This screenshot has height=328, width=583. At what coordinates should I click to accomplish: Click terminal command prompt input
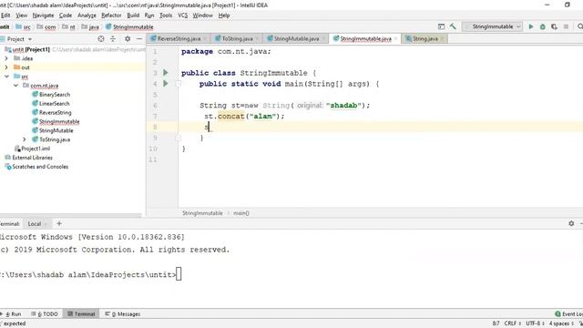click(179, 274)
